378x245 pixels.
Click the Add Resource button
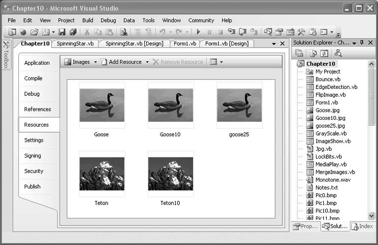(x=121, y=62)
